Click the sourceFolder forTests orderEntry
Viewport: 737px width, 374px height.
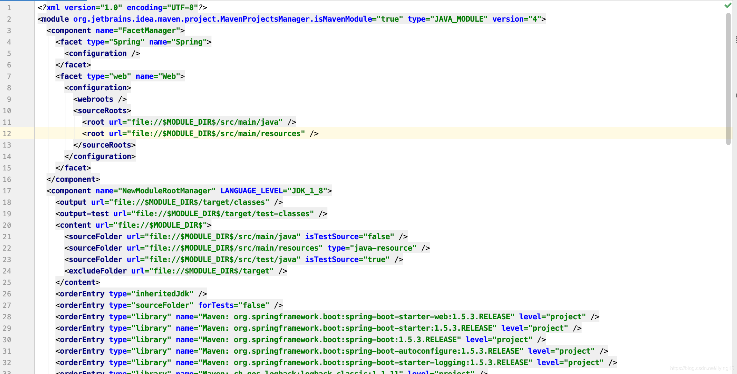(169, 305)
